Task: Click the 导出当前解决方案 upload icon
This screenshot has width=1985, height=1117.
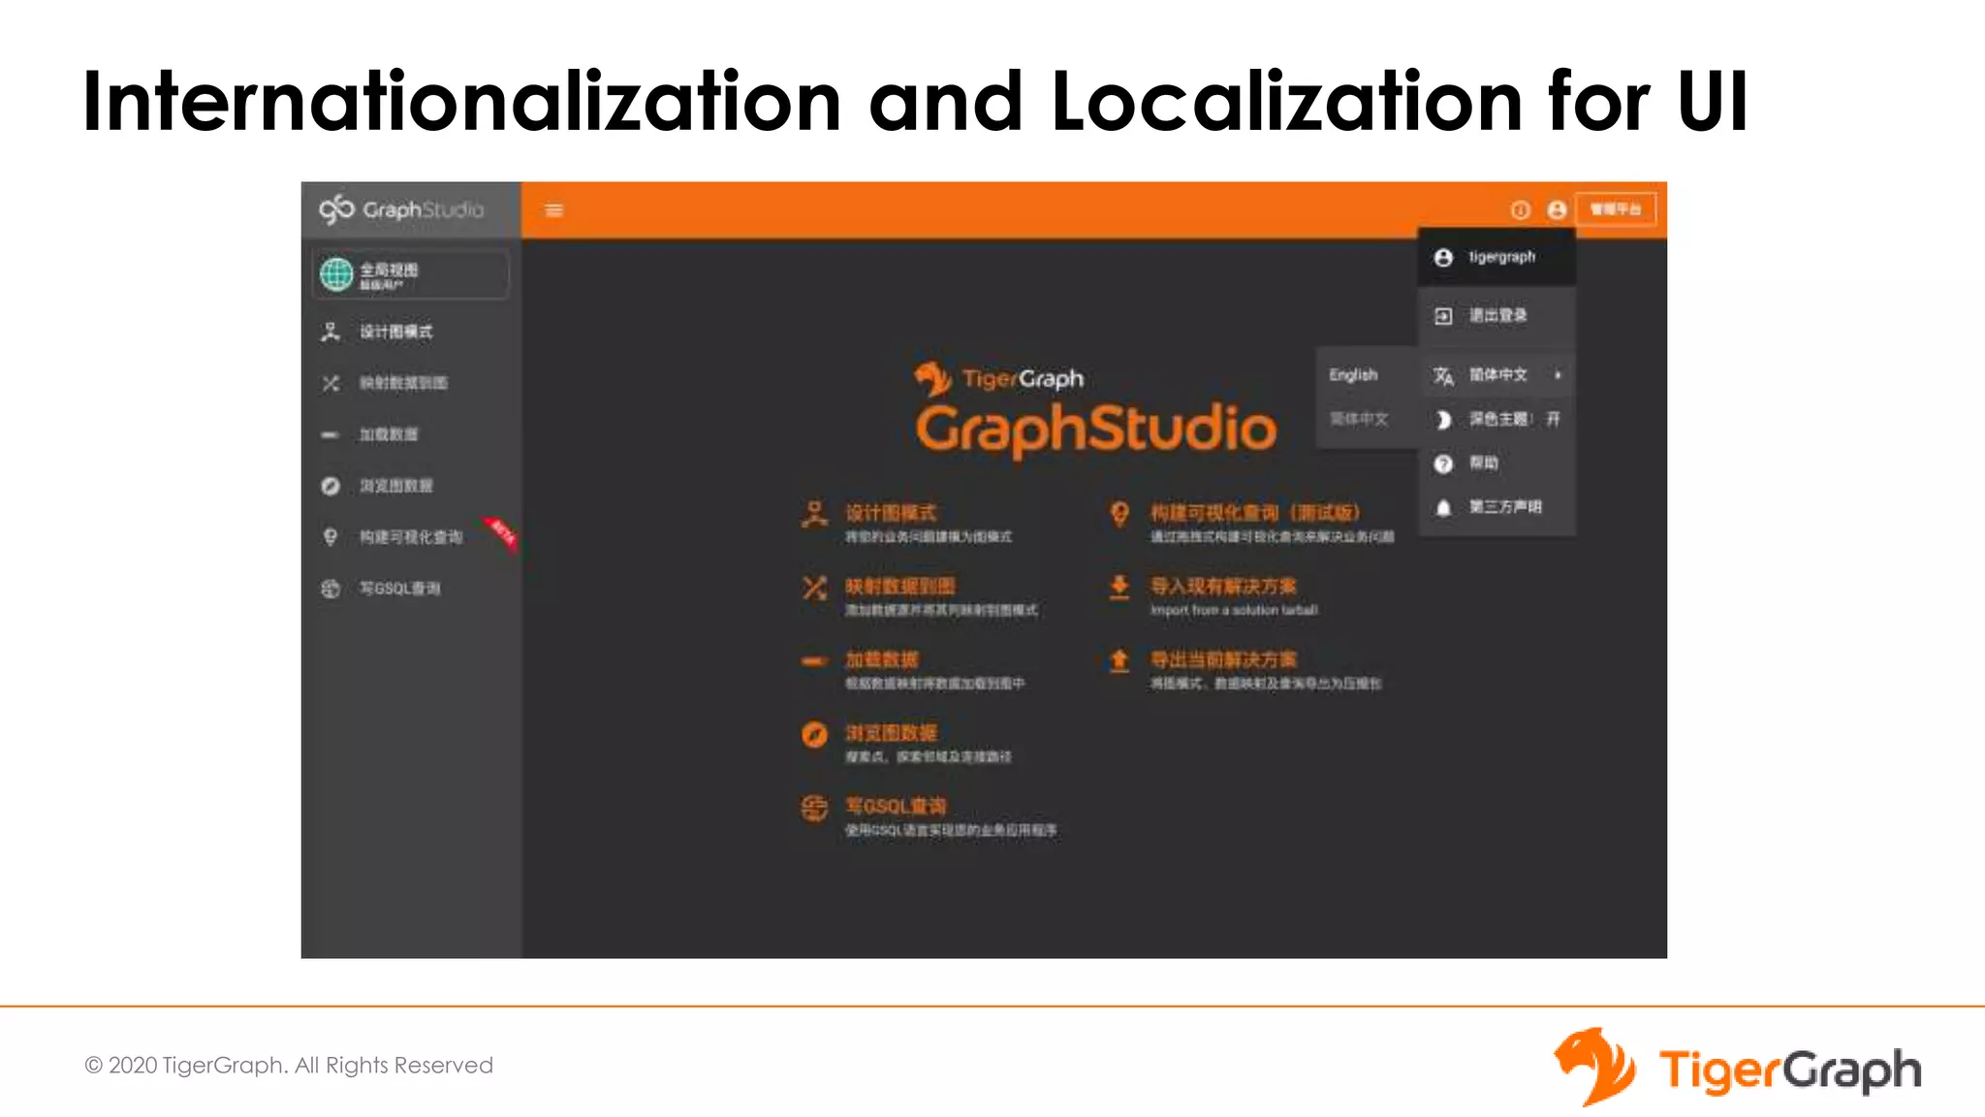Action: 1119,661
